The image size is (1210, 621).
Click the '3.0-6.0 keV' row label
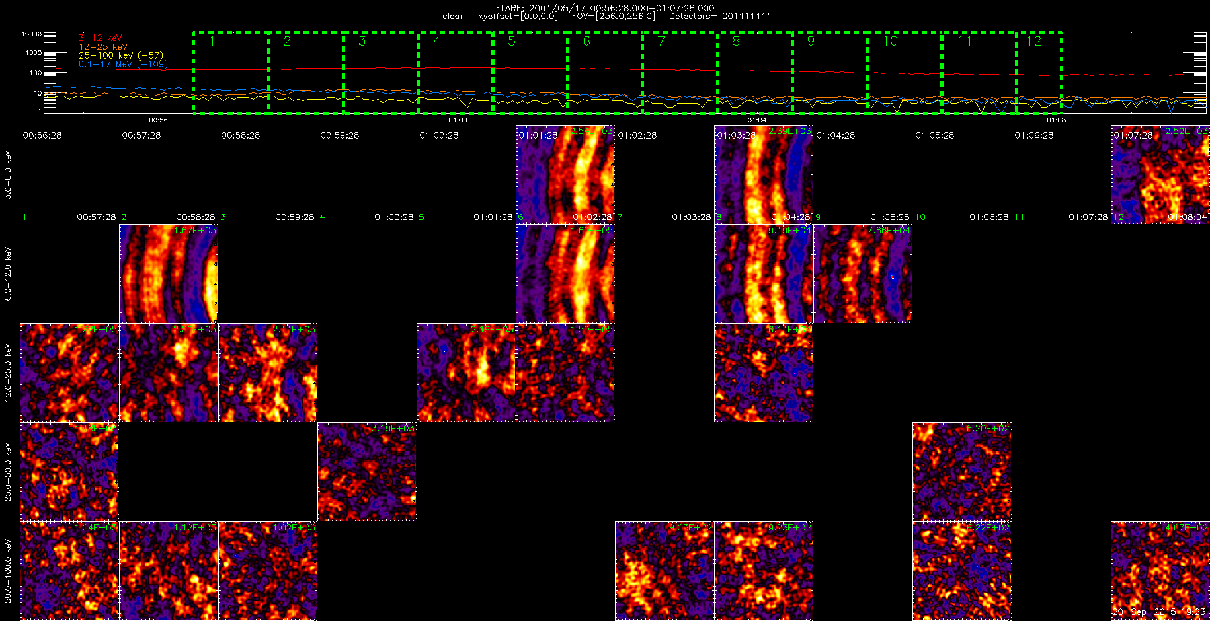(x=8, y=174)
